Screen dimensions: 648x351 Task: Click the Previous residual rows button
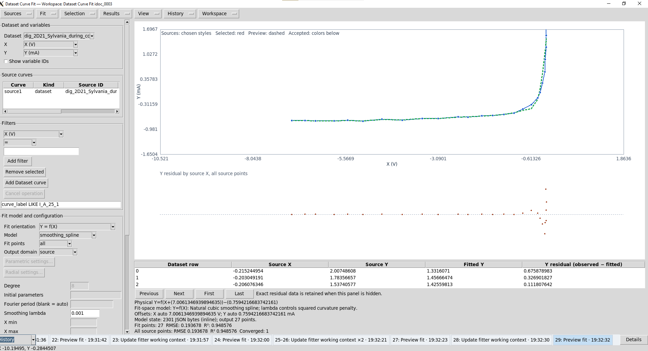click(149, 294)
